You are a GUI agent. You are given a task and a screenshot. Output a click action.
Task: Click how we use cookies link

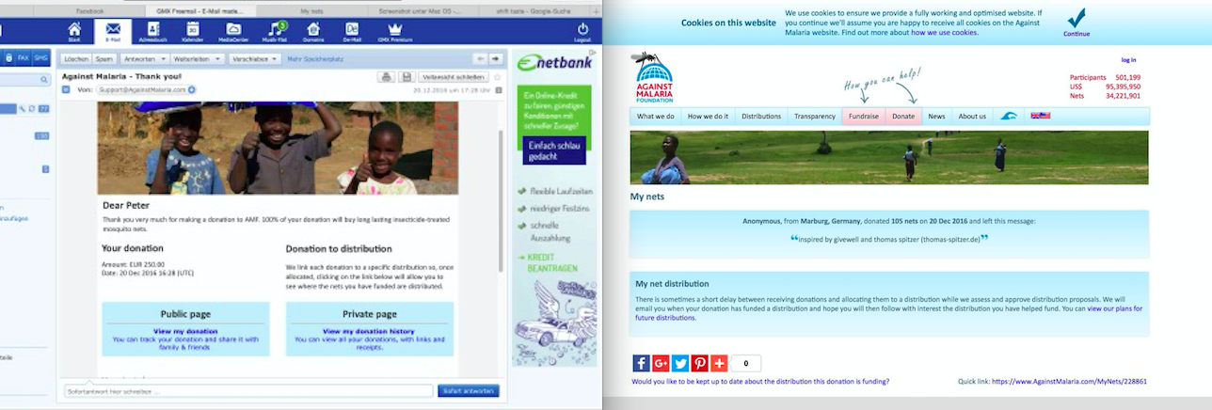pyautogui.click(x=944, y=32)
